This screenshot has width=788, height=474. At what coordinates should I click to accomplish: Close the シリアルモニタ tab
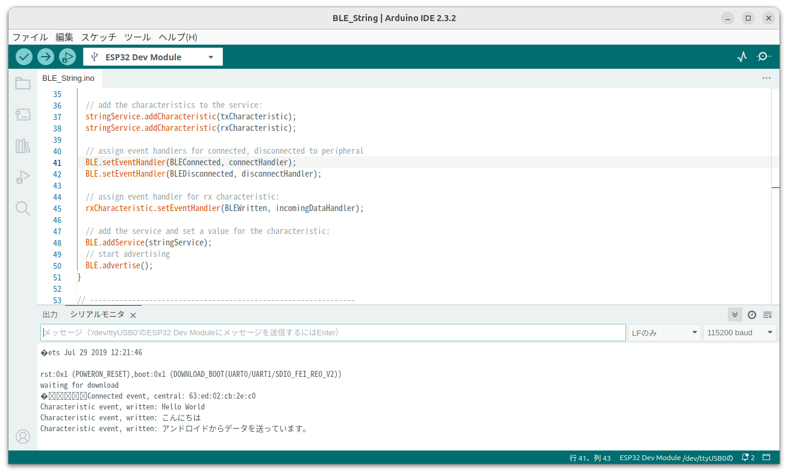[x=133, y=315]
